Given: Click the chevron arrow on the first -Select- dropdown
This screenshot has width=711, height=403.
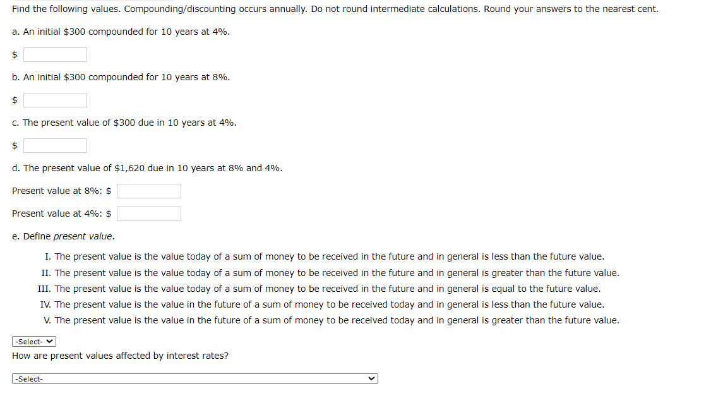Looking at the screenshot, I should (x=48, y=341).
